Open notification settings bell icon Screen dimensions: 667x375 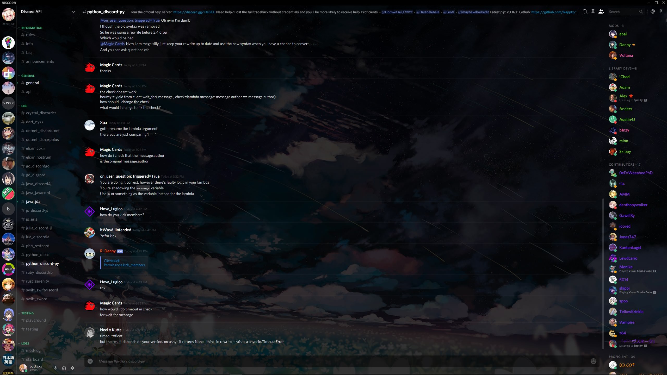[585, 11]
